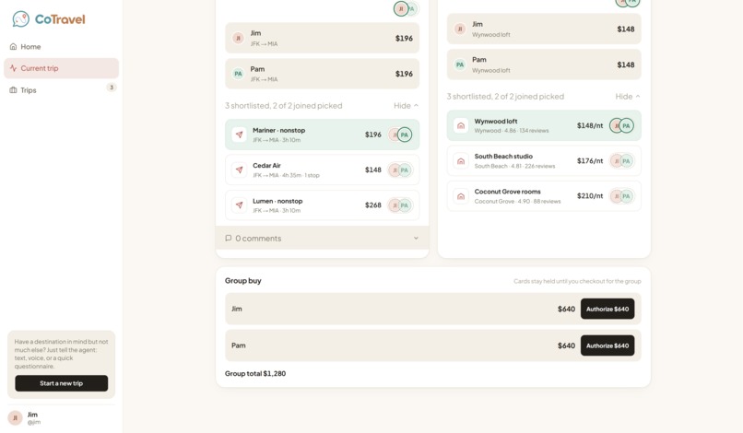The height and width of the screenshot is (433, 743).
Task: Click Cedar Air price $148
Action: coord(373,170)
